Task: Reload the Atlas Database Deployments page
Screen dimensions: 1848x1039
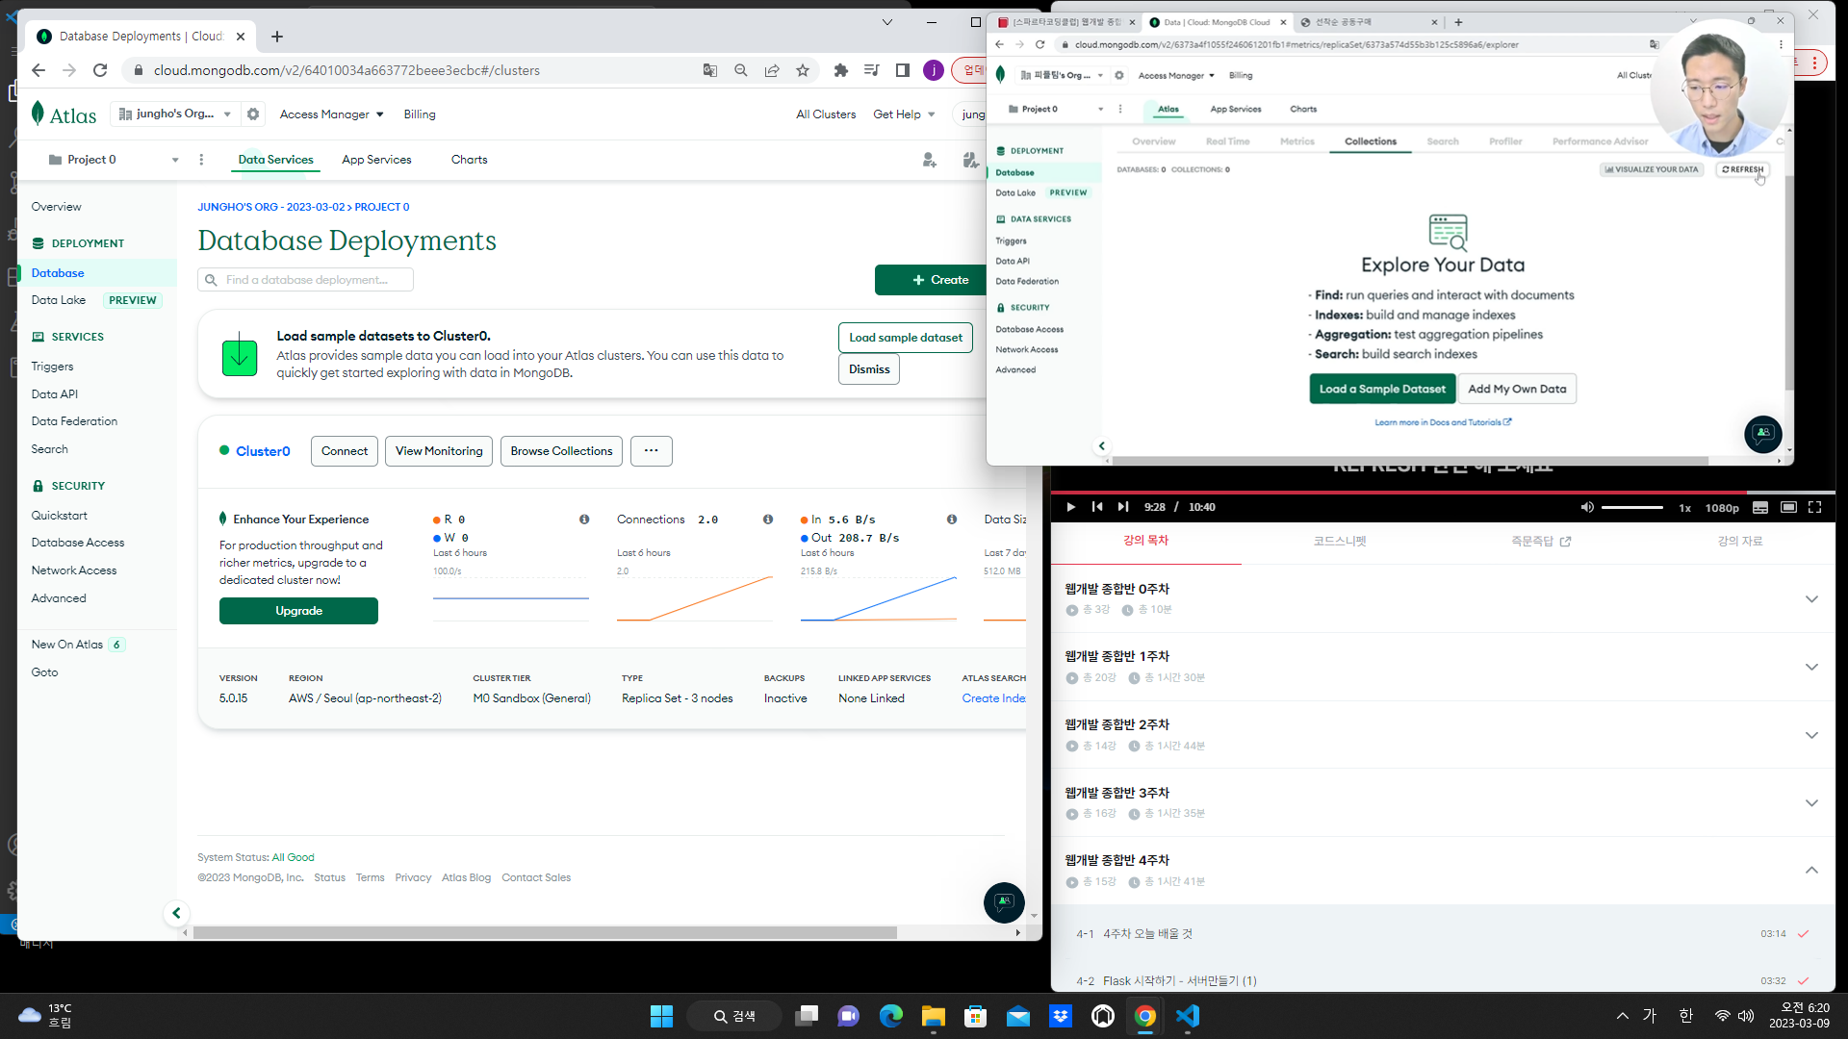Action: (100, 70)
